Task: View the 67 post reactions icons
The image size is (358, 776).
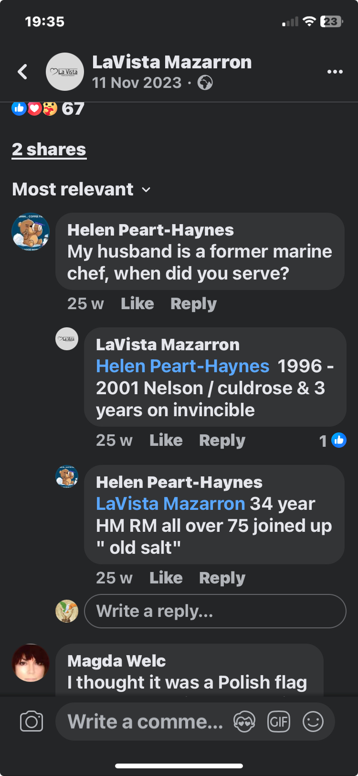Action: point(34,109)
